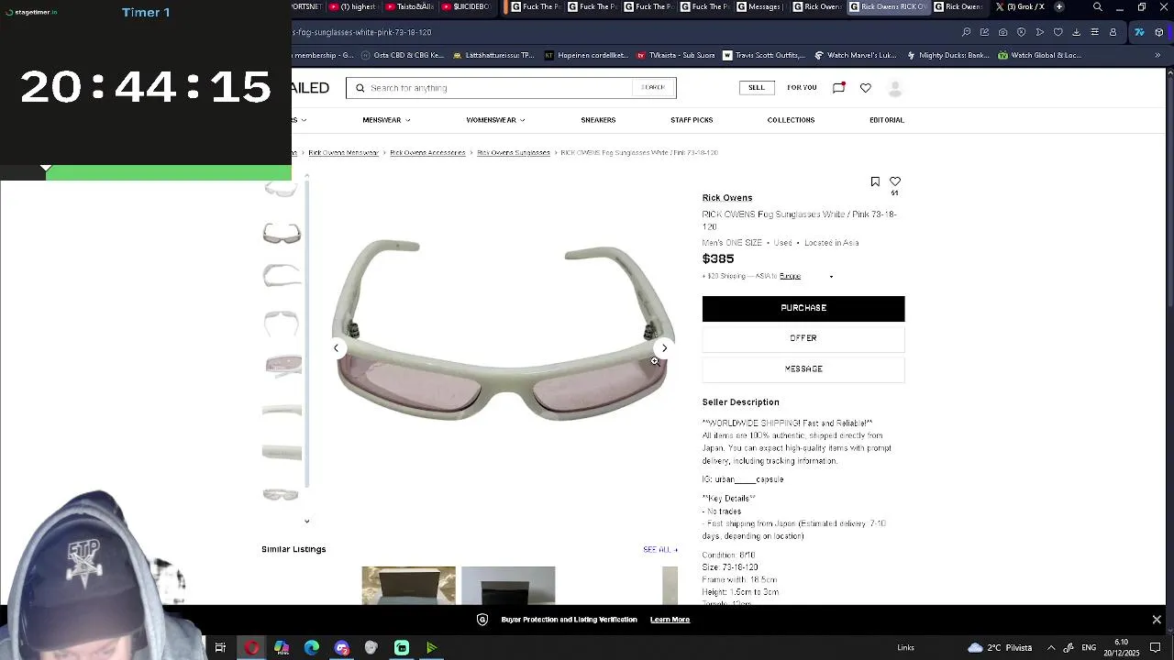Select the second front-view sunglasses thumbnail

(282, 233)
